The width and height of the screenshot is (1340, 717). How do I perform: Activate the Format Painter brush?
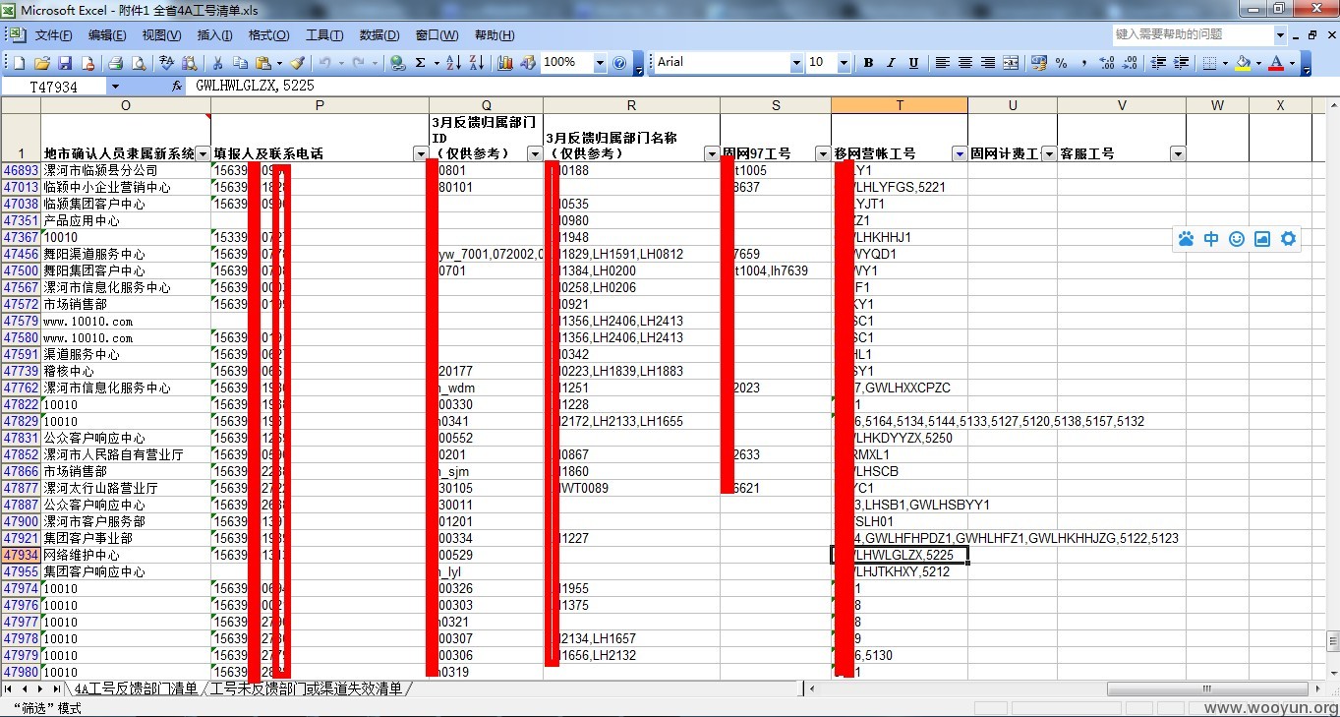pos(296,63)
